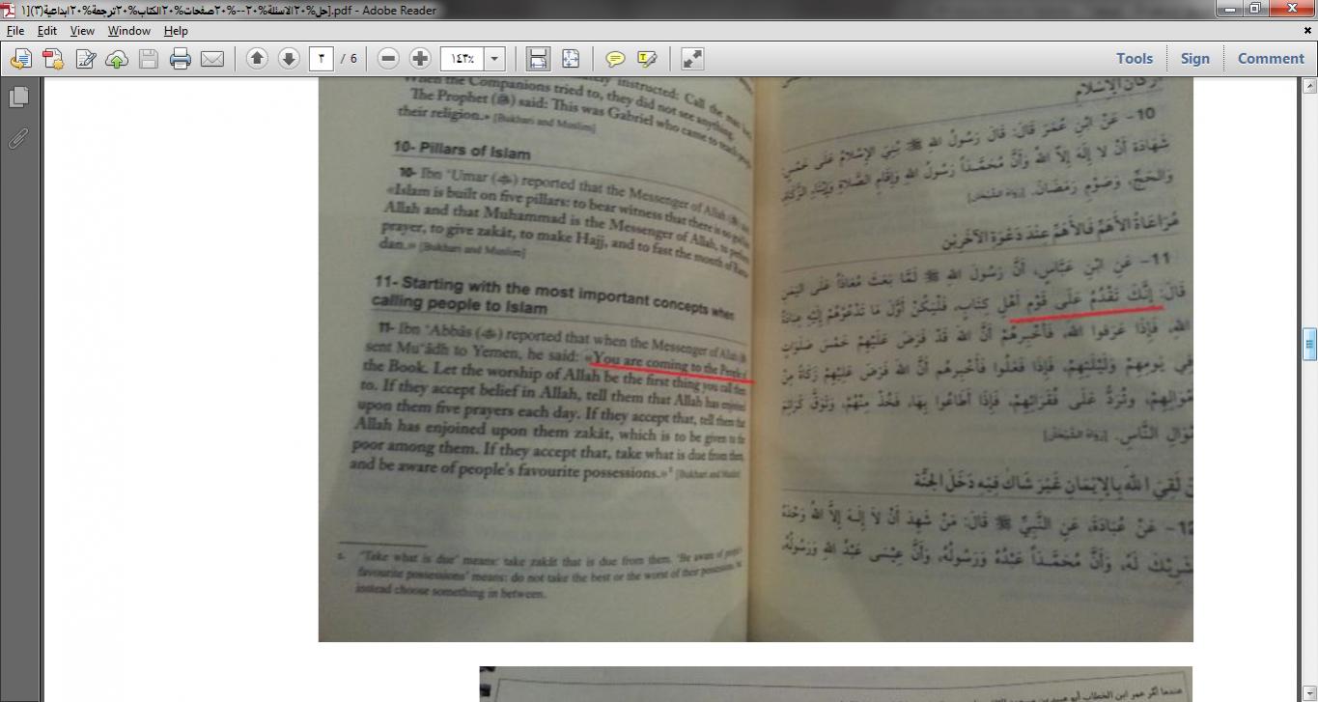Click the scanned book page image
This screenshot has width=1318, height=702.
click(756, 359)
